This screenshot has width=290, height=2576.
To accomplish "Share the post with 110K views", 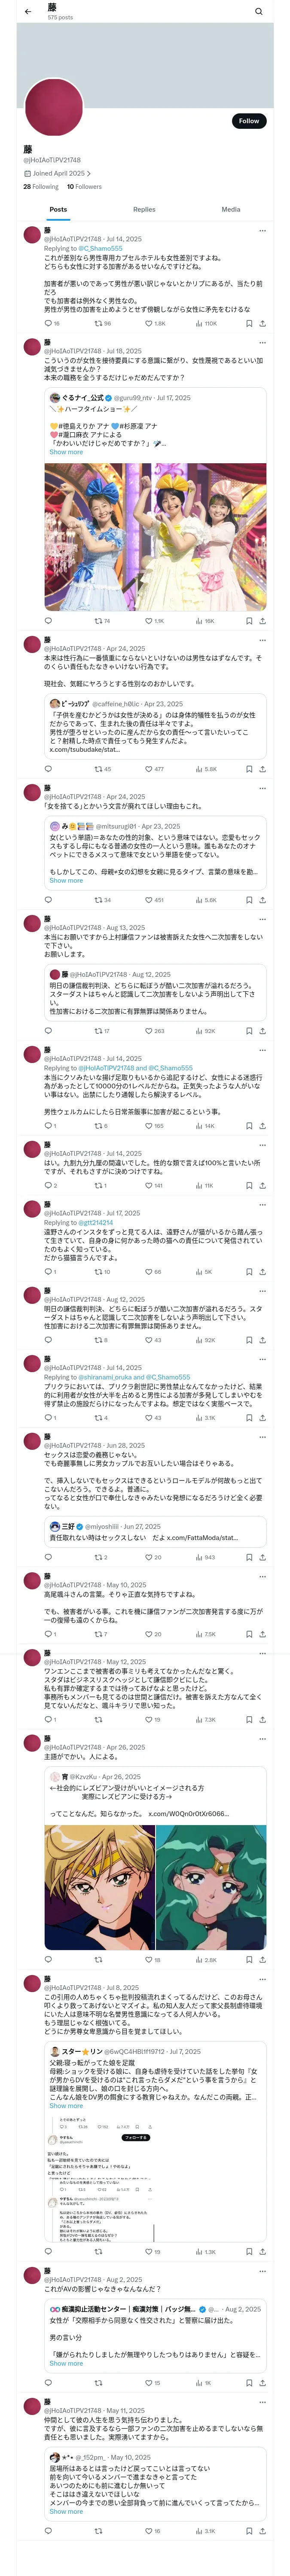I will click(262, 323).
